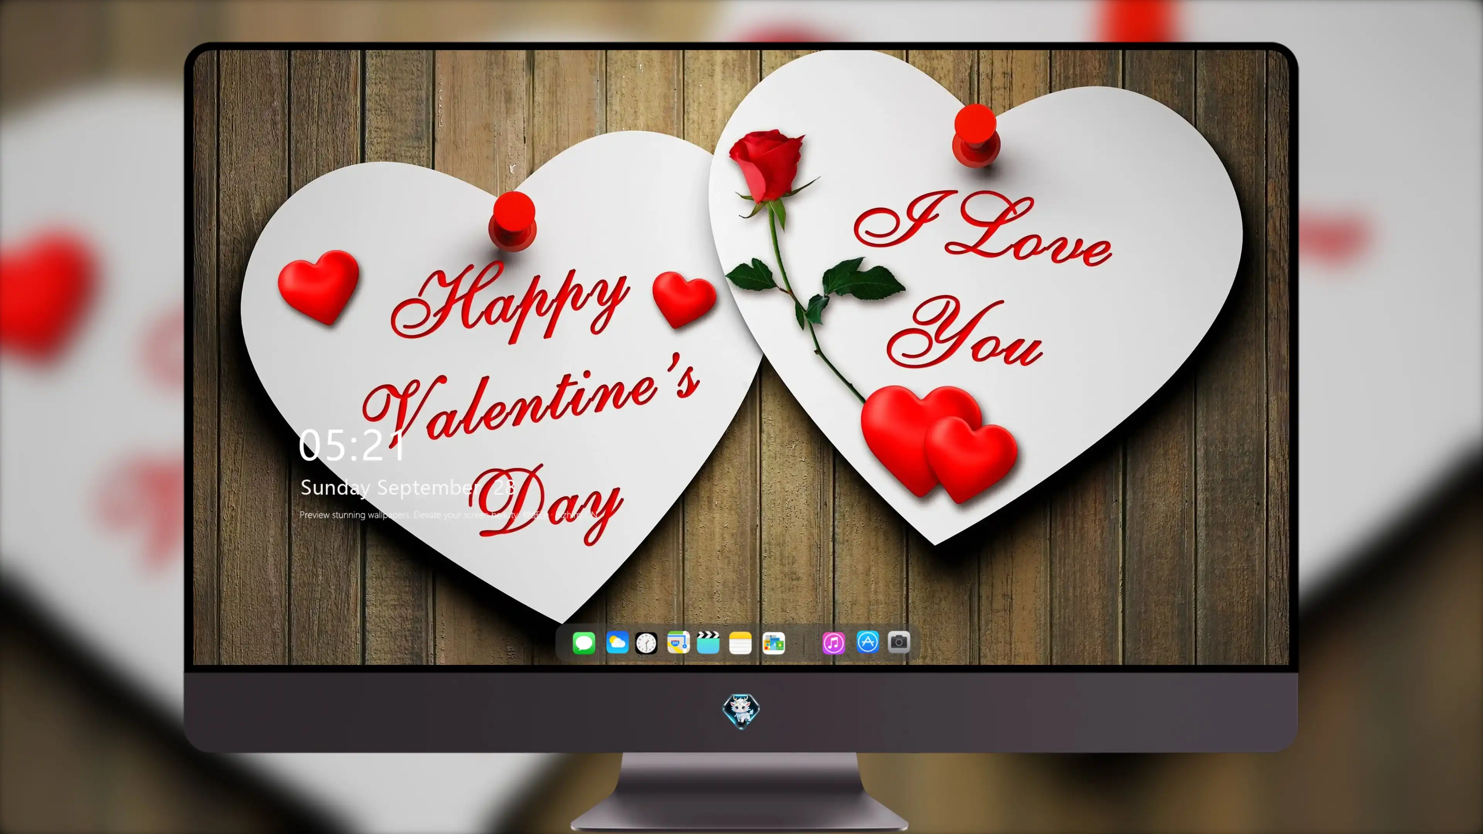
Task: Click the dragon logo on the monitor chin
Action: click(741, 711)
